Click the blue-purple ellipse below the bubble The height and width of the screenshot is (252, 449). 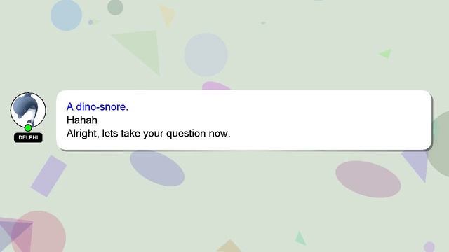coord(157,168)
